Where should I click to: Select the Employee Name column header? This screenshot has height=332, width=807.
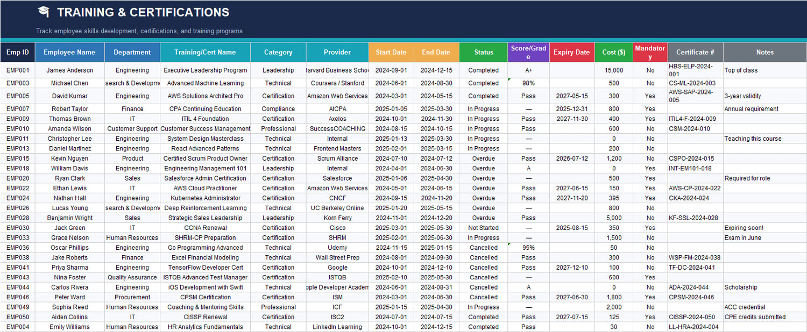pyautogui.click(x=69, y=52)
